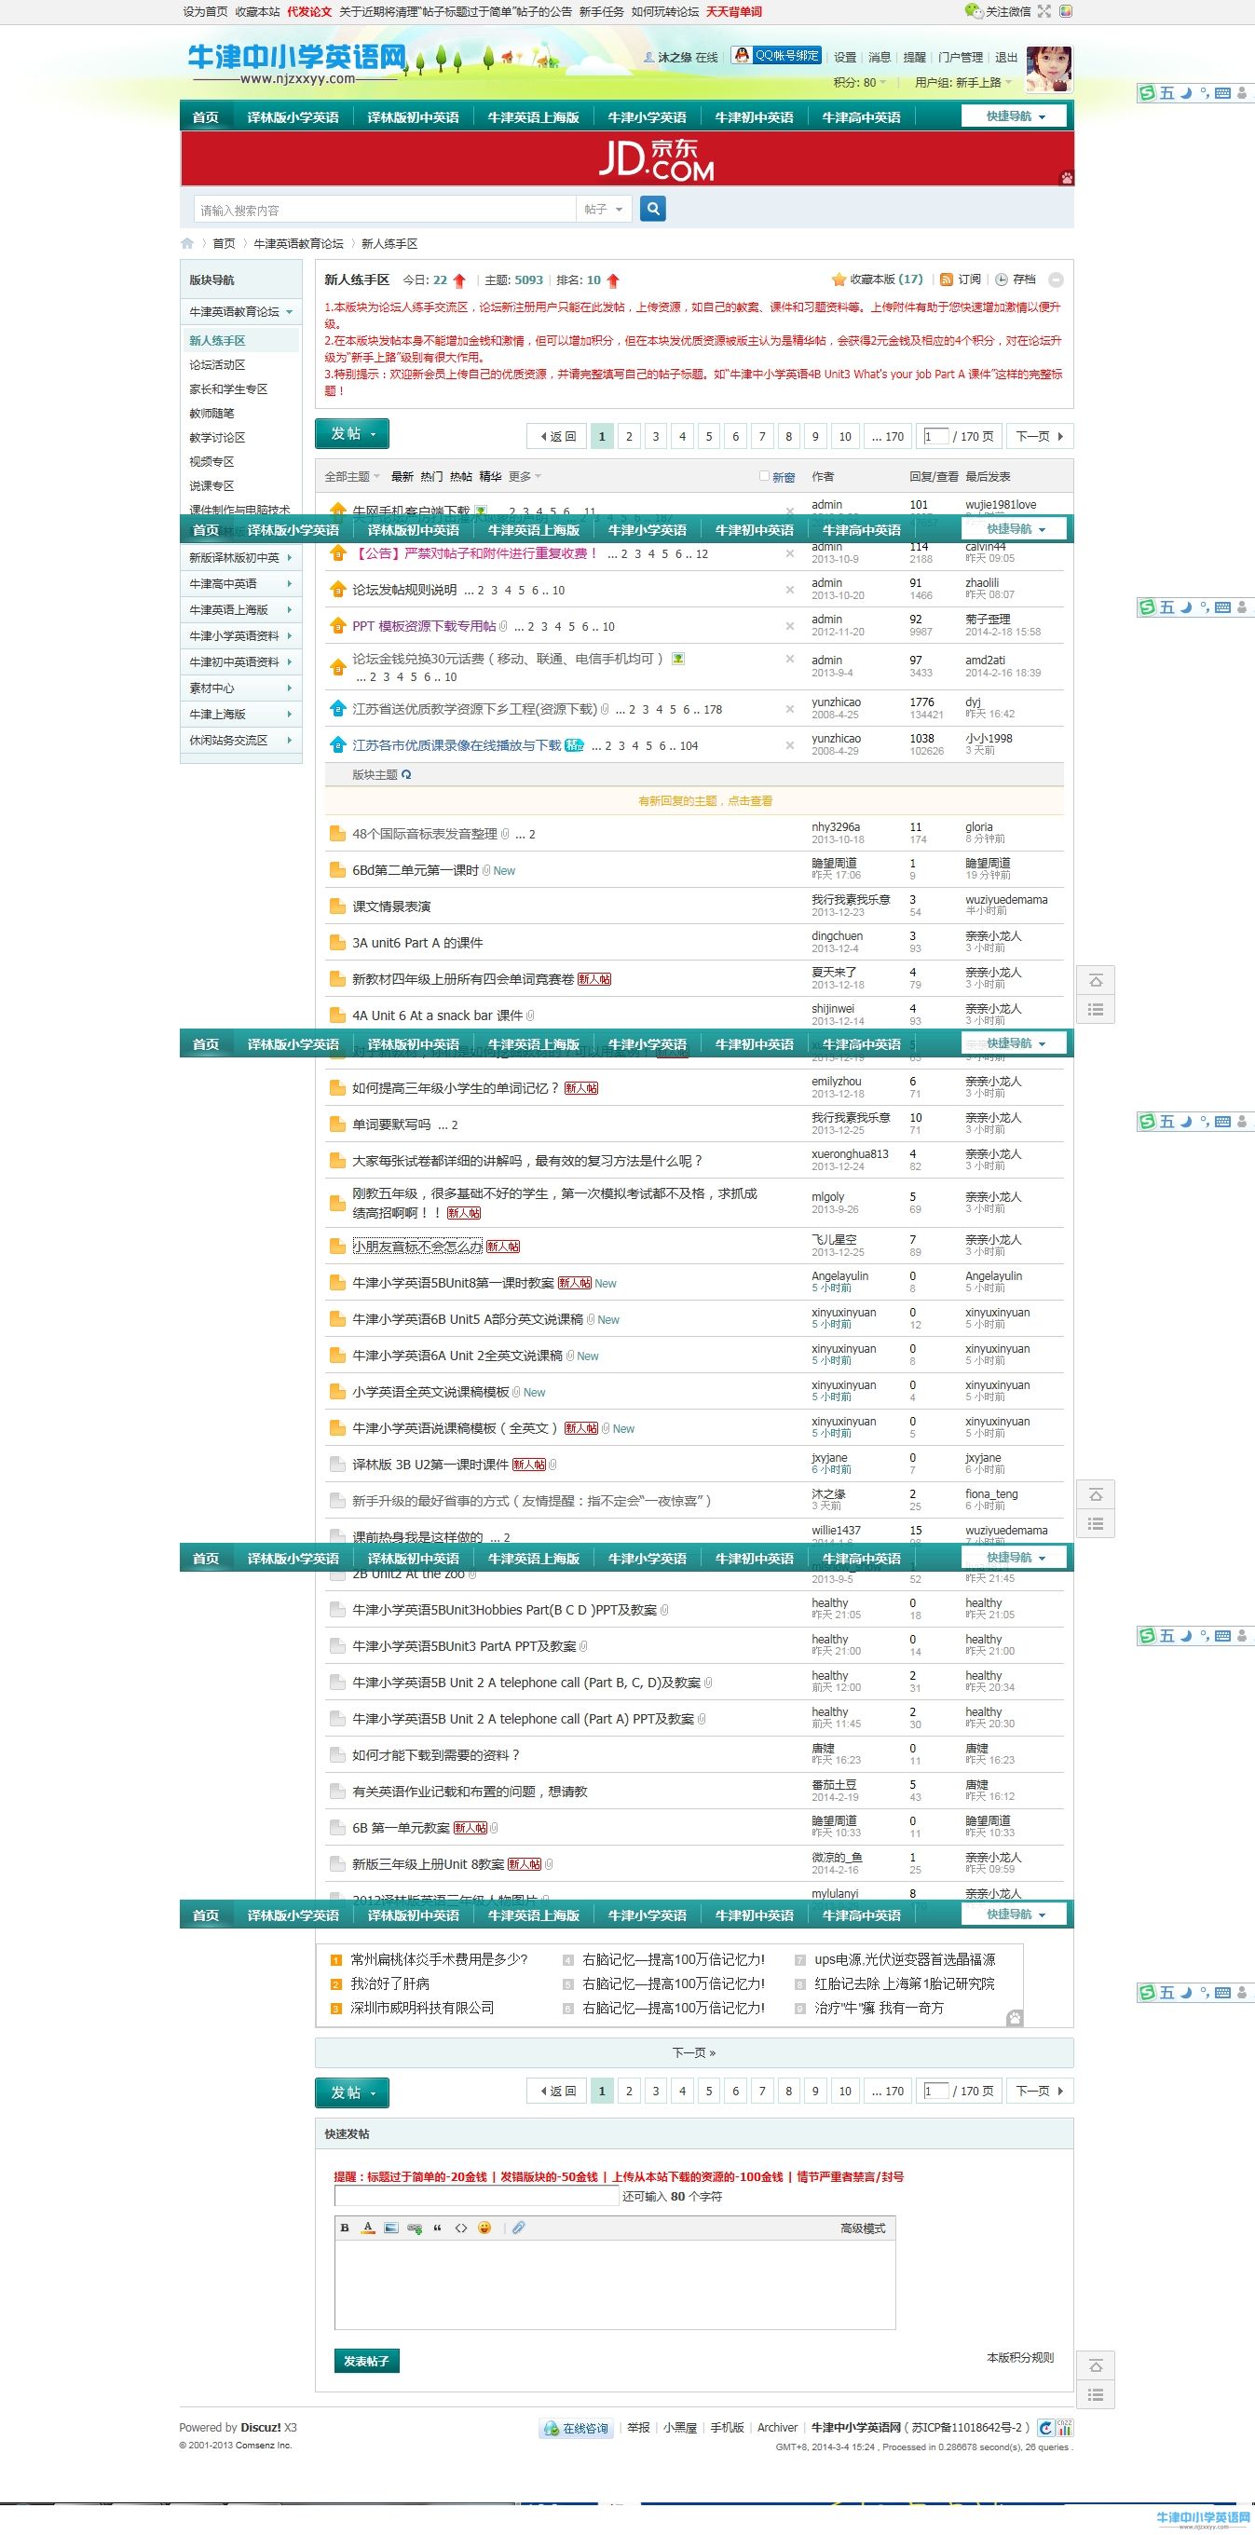Screen dimensions: 1255x2535
Task: Click the code brackets icon in quick post editor
Action: [x=460, y=2228]
